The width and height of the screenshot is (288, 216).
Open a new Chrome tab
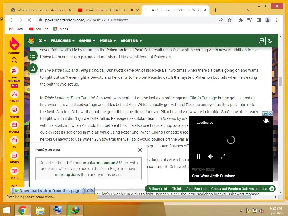tap(215, 10)
